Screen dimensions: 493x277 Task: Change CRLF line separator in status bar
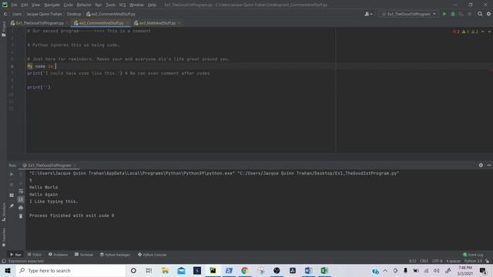[424, 262]
